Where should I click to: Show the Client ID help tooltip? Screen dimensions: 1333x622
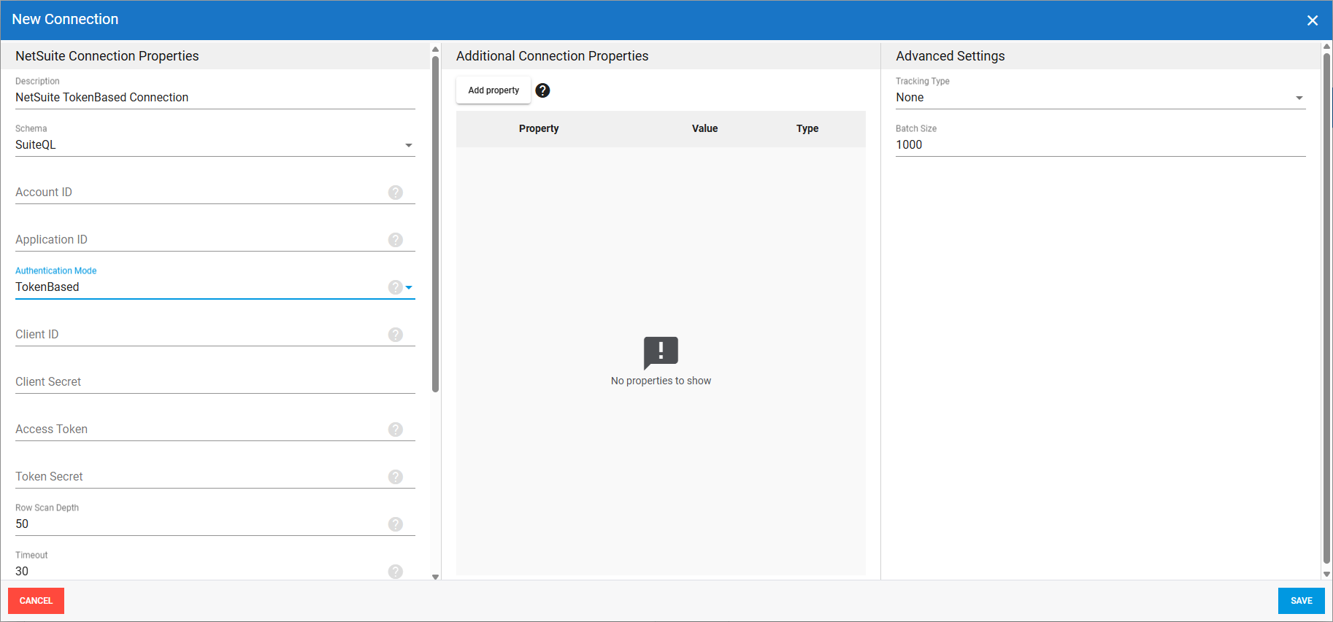[x=396, y=335]
